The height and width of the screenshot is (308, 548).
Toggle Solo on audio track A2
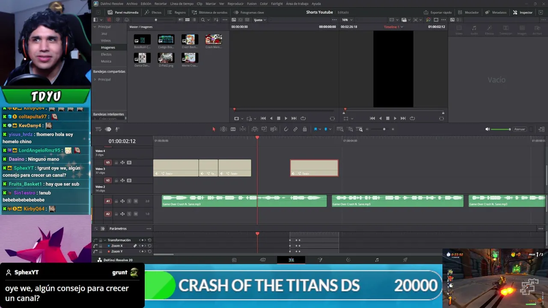129,214
